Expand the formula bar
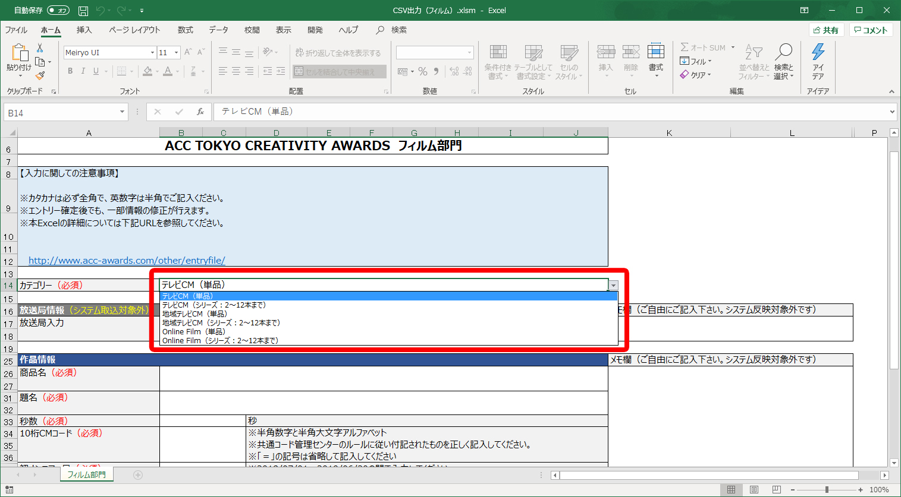 click(892, 112)
